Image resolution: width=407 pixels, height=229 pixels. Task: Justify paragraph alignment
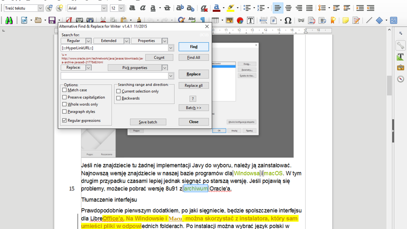[309, 8]
